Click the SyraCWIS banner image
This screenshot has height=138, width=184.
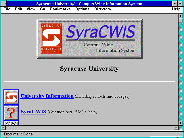click(x=89, y=39)
